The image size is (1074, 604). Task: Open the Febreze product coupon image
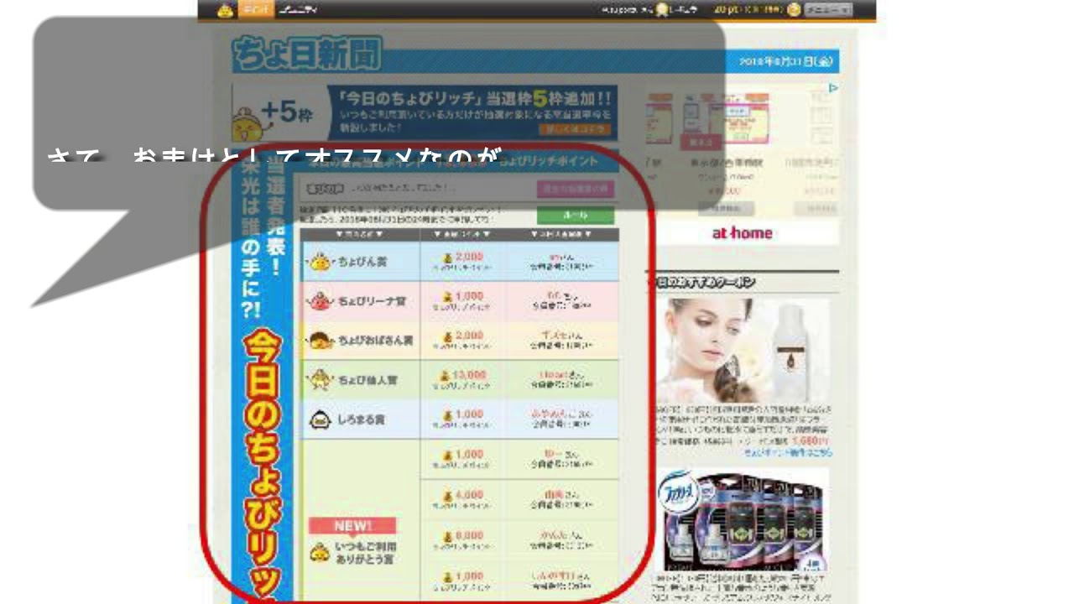tap(743, 520)
